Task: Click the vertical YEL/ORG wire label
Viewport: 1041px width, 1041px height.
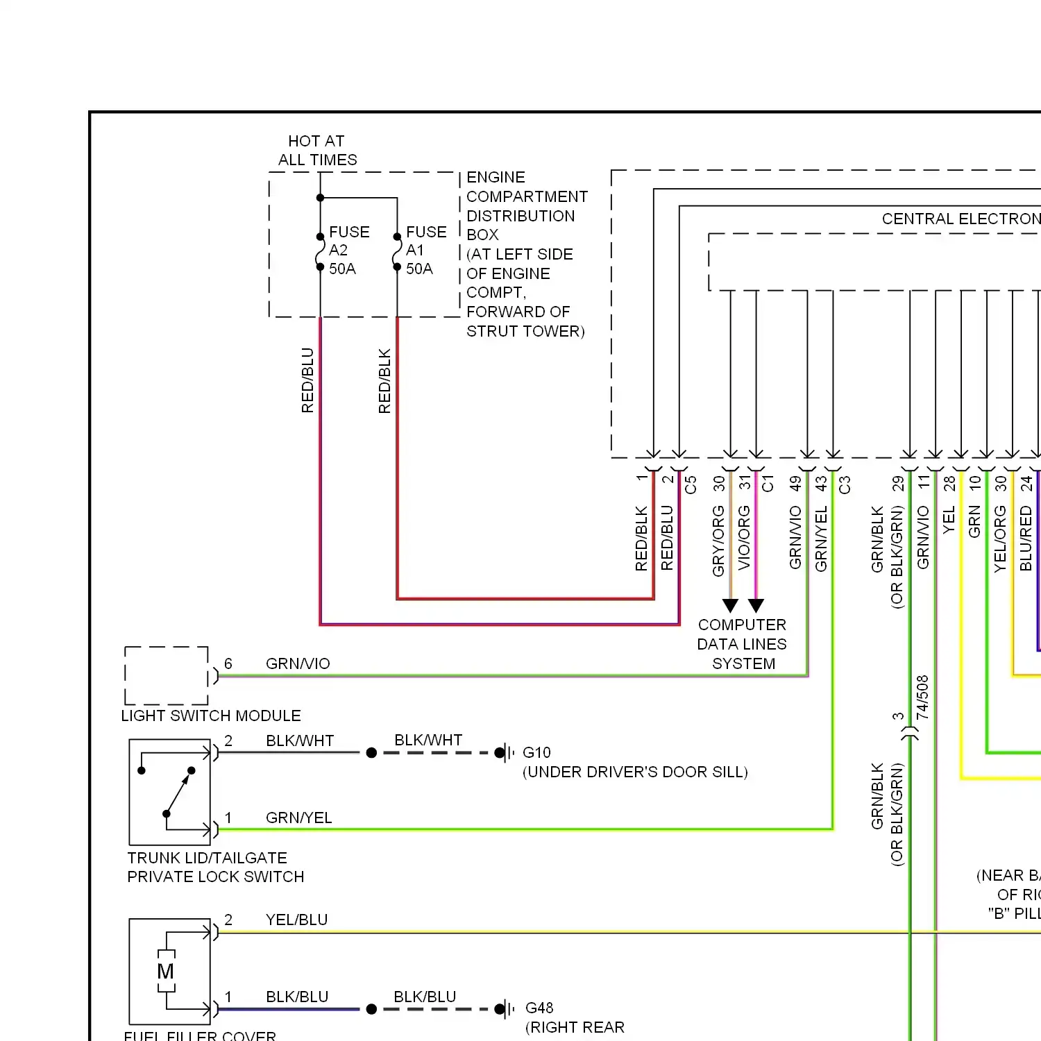Action: pos(1000,539)
